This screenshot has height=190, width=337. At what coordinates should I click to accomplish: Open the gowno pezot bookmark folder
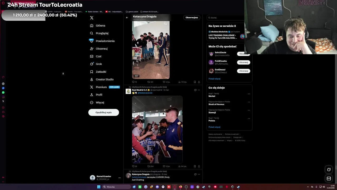point(132,12)
